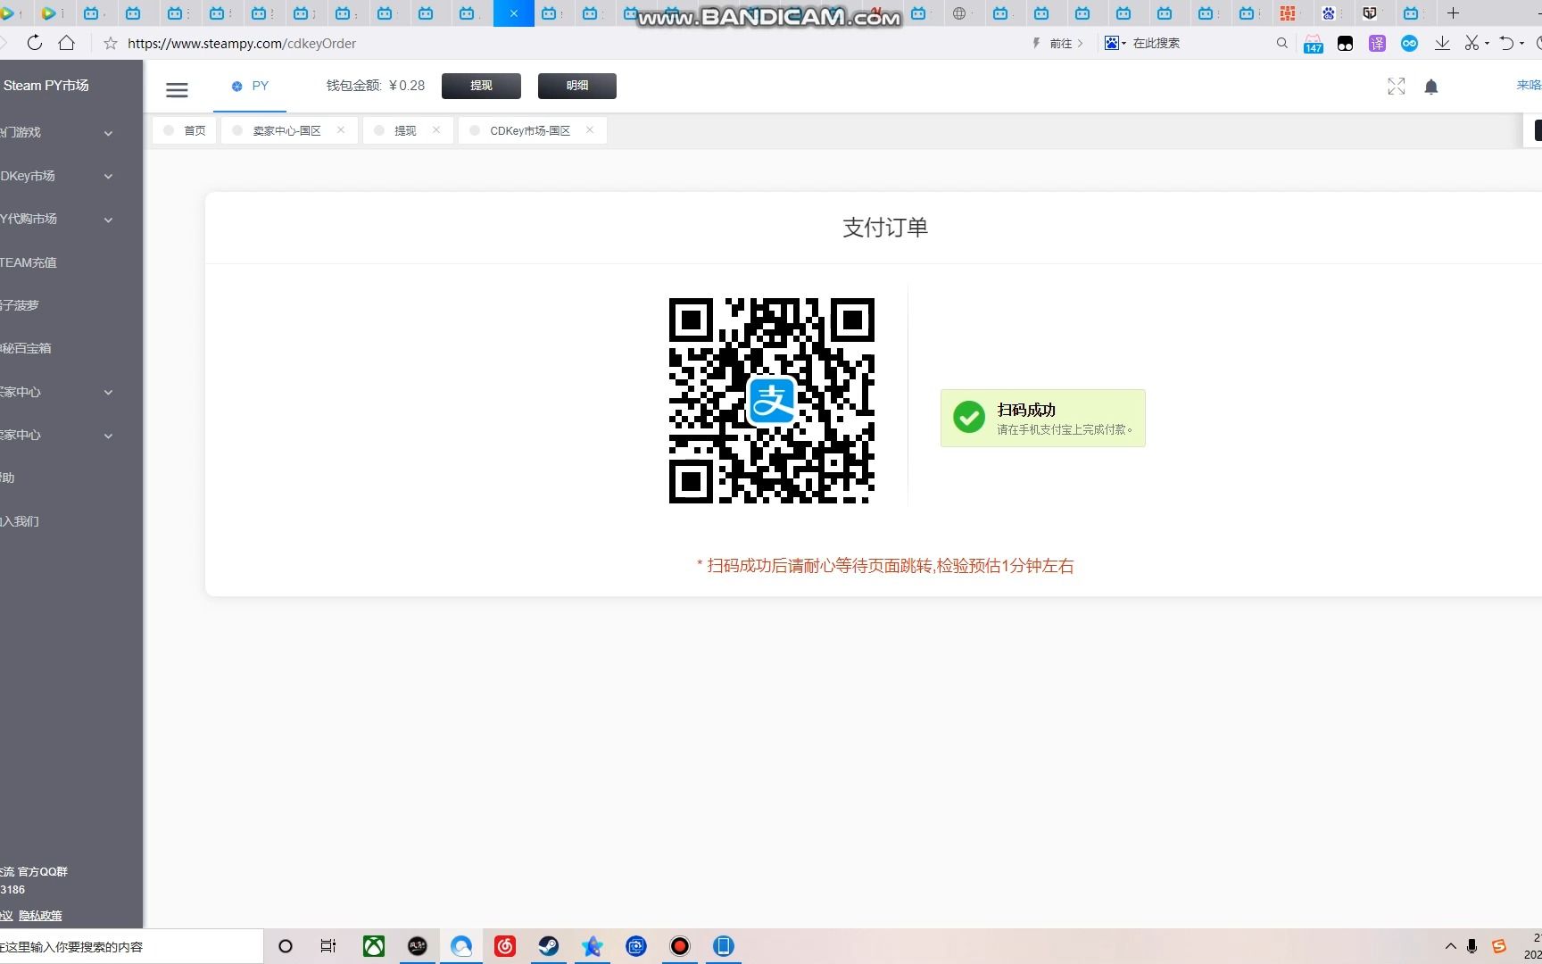The height and width of the screenshot is (964, 1542).
Task: Click the search magnifier icon in browser
Action: 1281,43
